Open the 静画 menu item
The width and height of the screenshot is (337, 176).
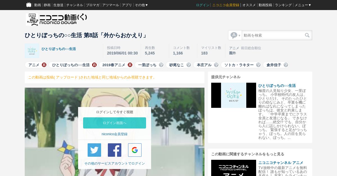(47, 5)
